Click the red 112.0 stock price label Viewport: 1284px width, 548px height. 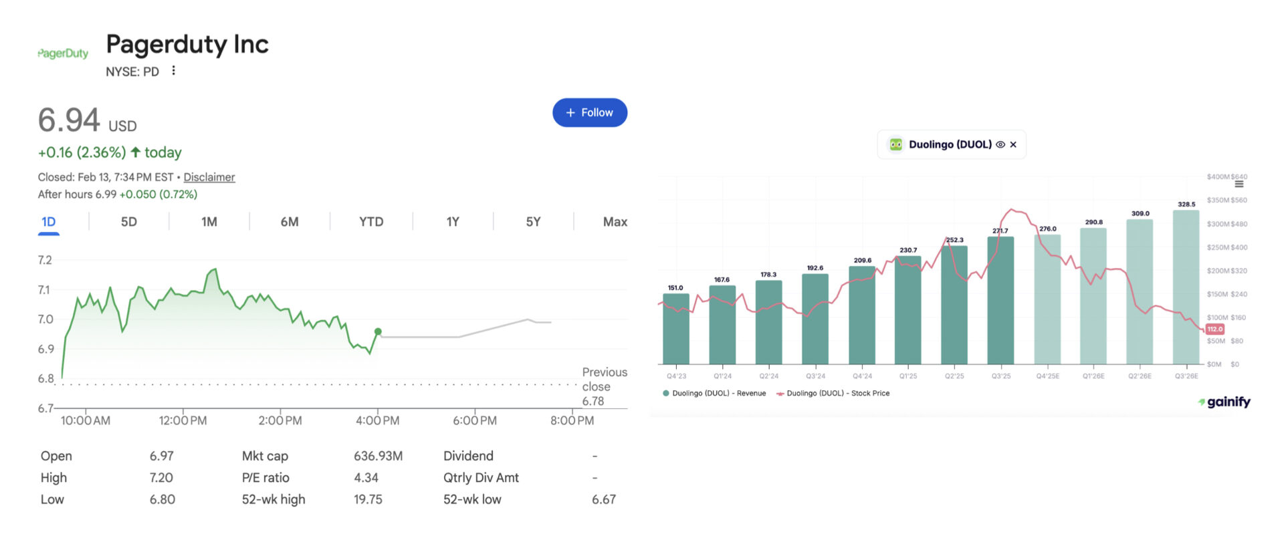coord(1215,329)
